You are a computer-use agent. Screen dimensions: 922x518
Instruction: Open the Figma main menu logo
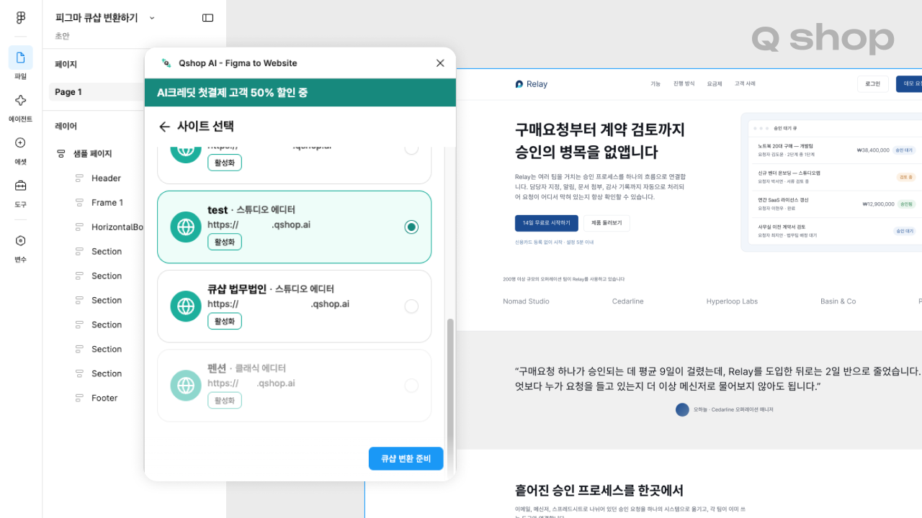20,18
